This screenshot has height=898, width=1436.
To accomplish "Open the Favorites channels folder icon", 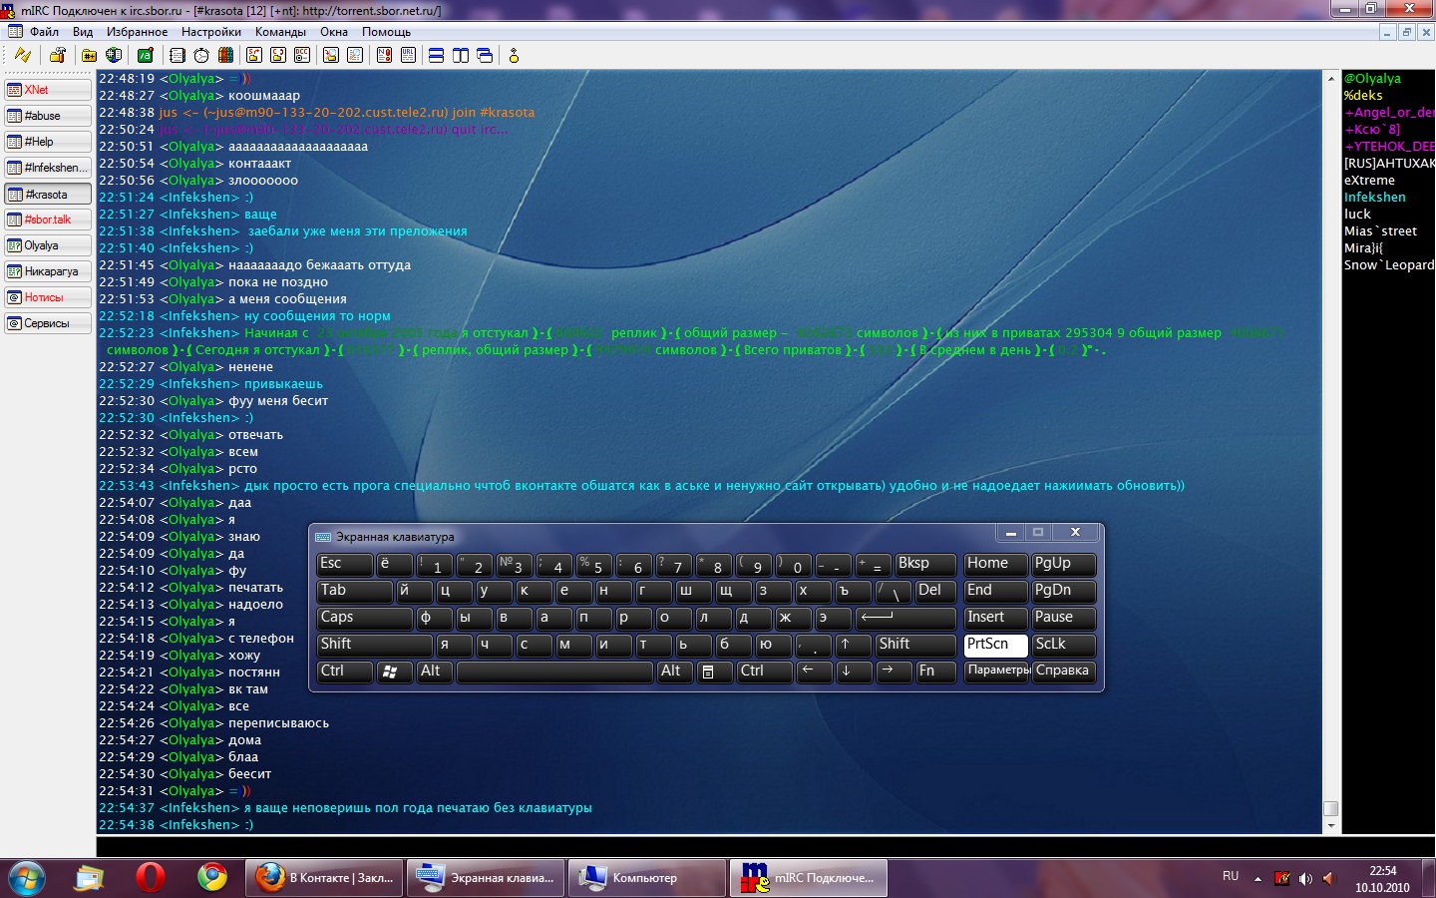I will (x=90, y=55).
